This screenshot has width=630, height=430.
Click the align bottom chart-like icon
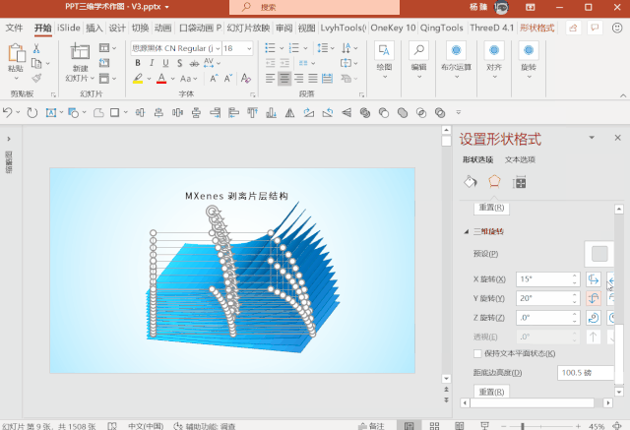coord(272,113)
